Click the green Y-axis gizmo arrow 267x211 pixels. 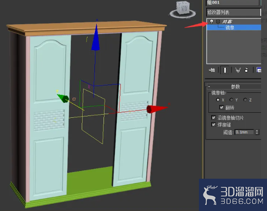tap(63, 98)
